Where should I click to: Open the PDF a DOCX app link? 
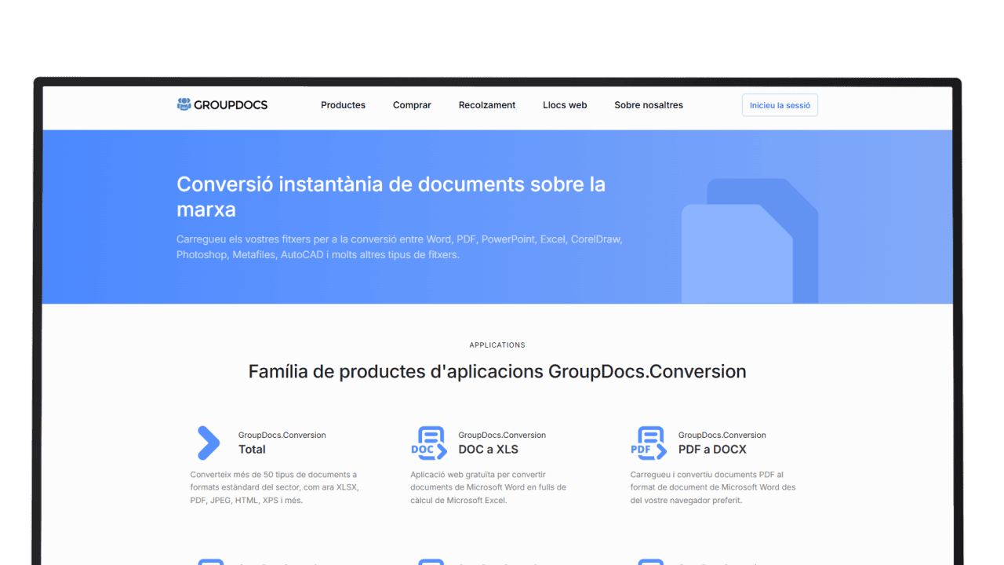[712, 450]
